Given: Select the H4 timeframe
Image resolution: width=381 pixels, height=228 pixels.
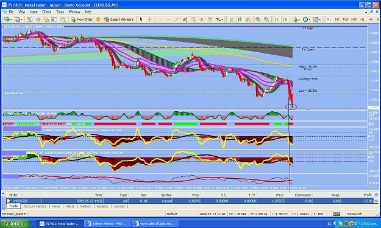Looking at the screenshot, I should [x=371, y=19].
